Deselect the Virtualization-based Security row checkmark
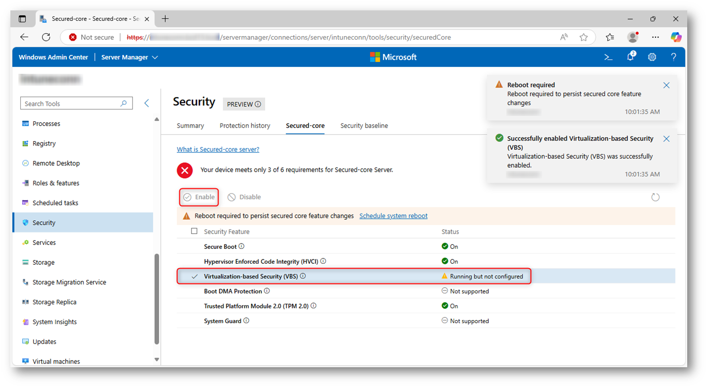Image resolution: width=708 pixels, height=388 pixels. coord(195,276)
